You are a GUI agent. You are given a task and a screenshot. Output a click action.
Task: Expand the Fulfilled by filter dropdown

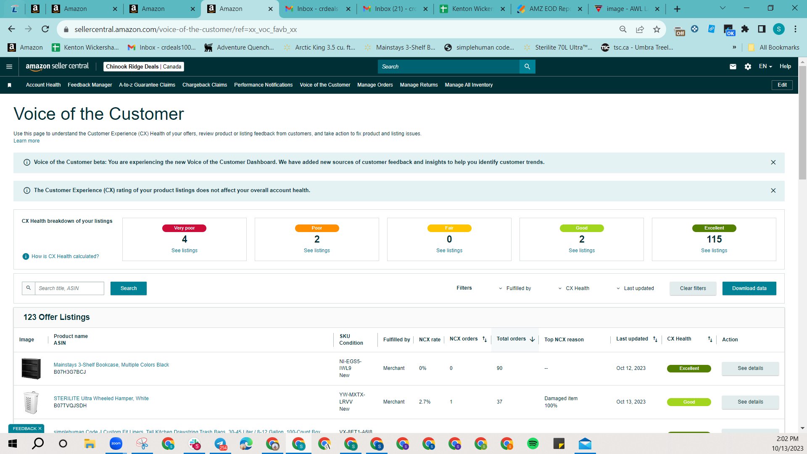tap(514, 288)
